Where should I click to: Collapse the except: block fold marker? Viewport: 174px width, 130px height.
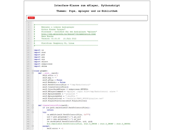tap(33, 126)
